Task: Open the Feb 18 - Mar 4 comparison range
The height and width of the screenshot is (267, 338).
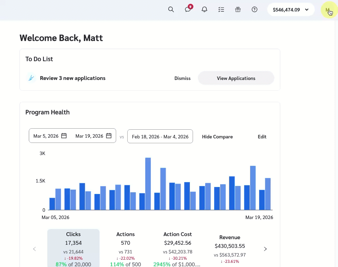Action: pos(160,137)
